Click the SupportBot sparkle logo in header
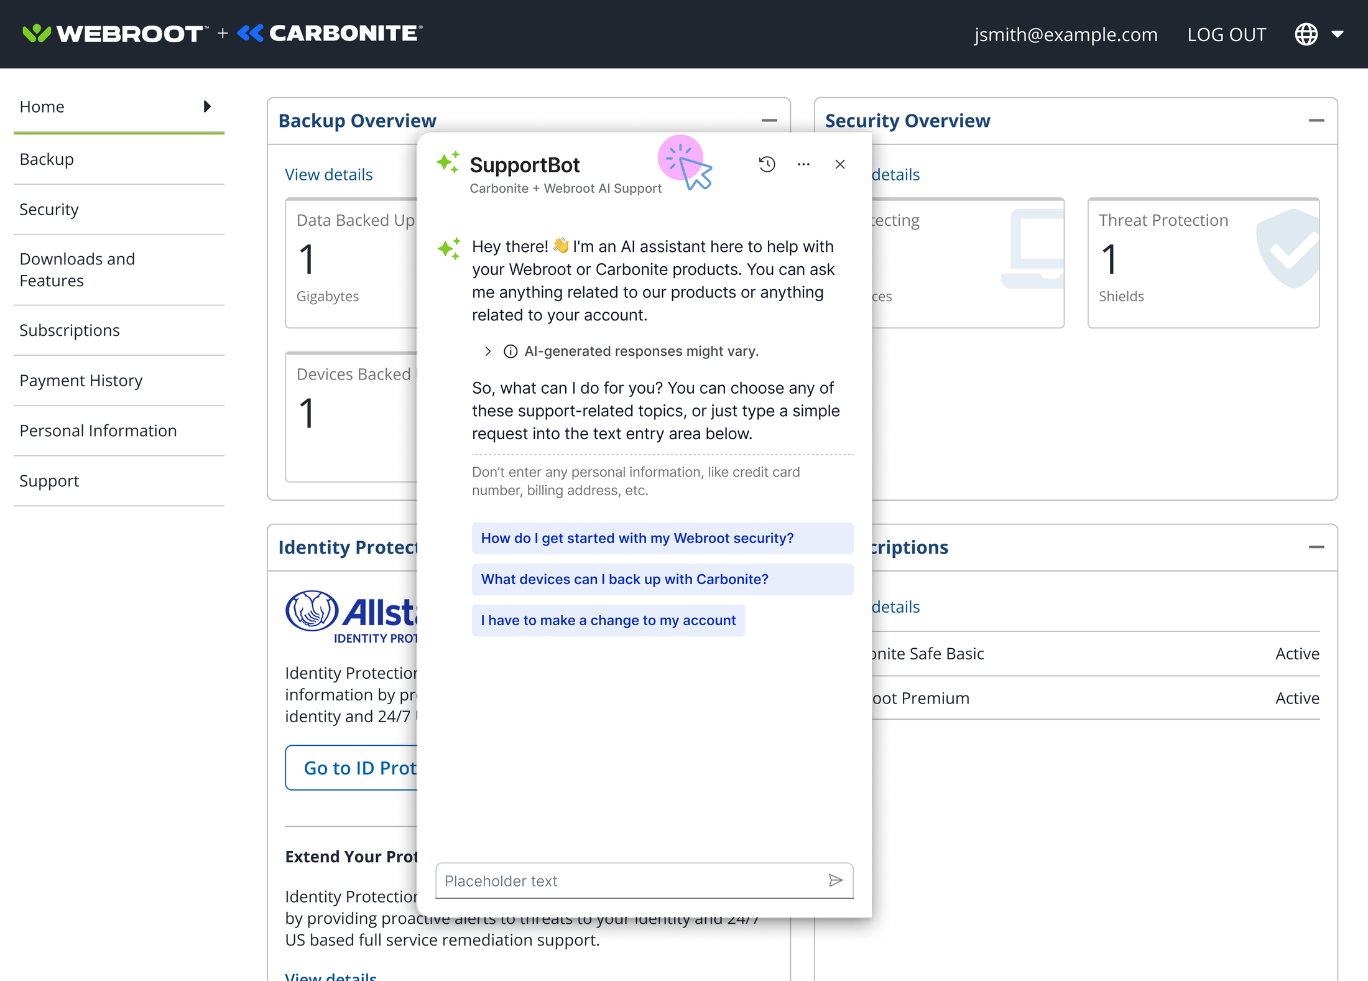The image size is (1368, 981). coord(448,162)
